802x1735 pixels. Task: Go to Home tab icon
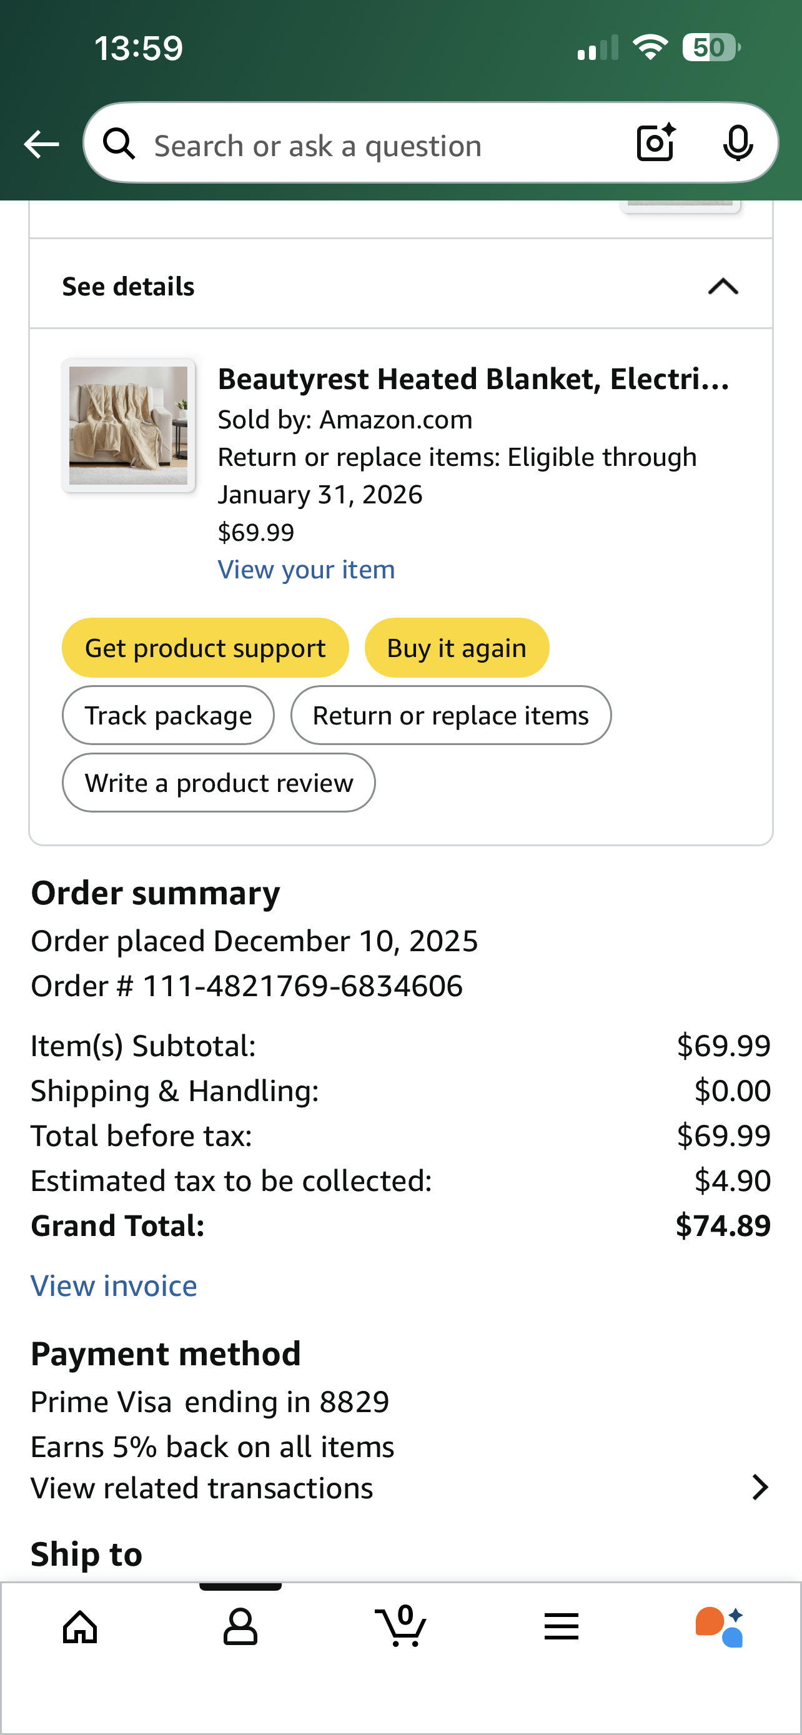(x=80, y=1627)
